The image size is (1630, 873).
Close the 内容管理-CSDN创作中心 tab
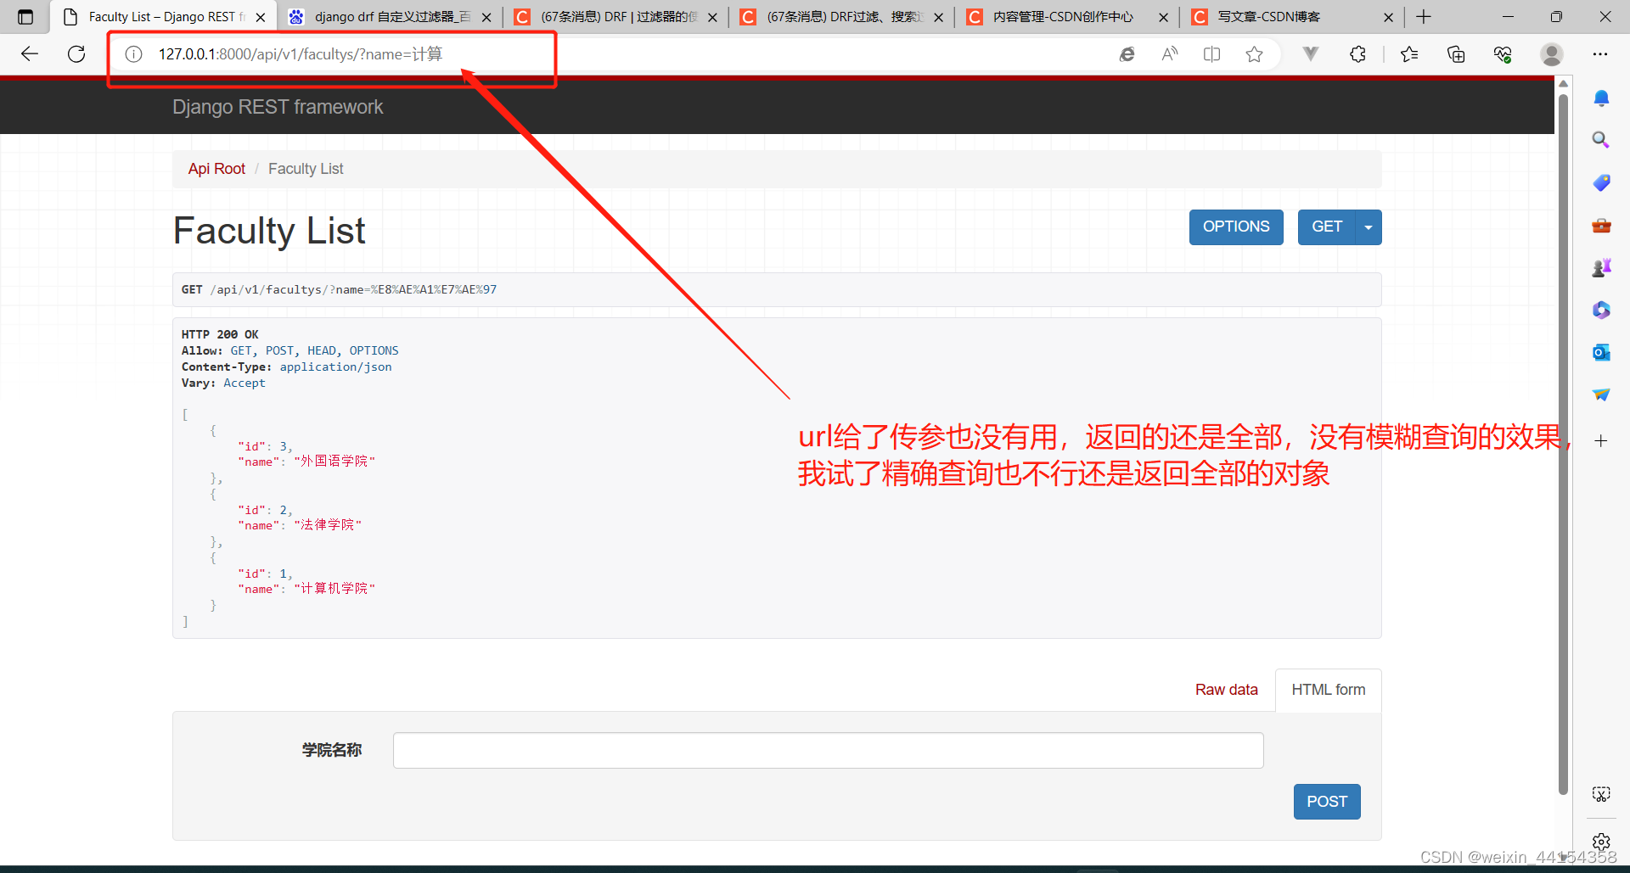pos(1163,17)
